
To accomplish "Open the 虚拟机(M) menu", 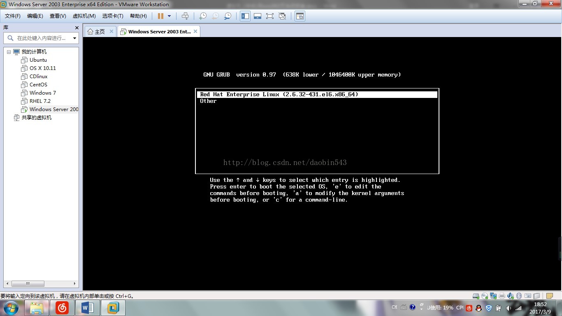I will point(84,16).
